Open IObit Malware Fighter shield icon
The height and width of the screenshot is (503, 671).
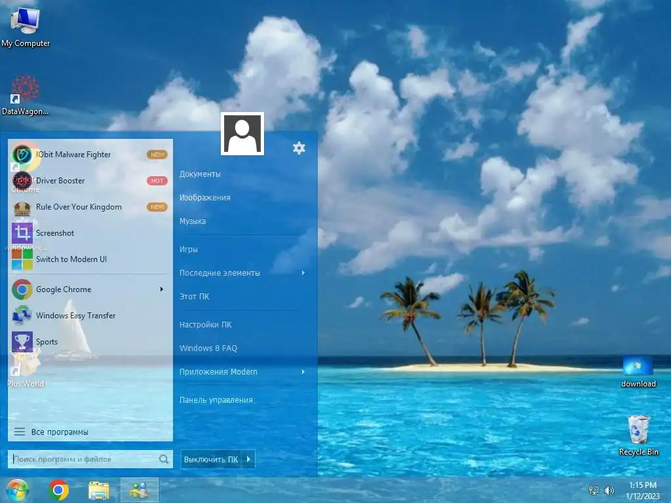click(x=22, y=155)
